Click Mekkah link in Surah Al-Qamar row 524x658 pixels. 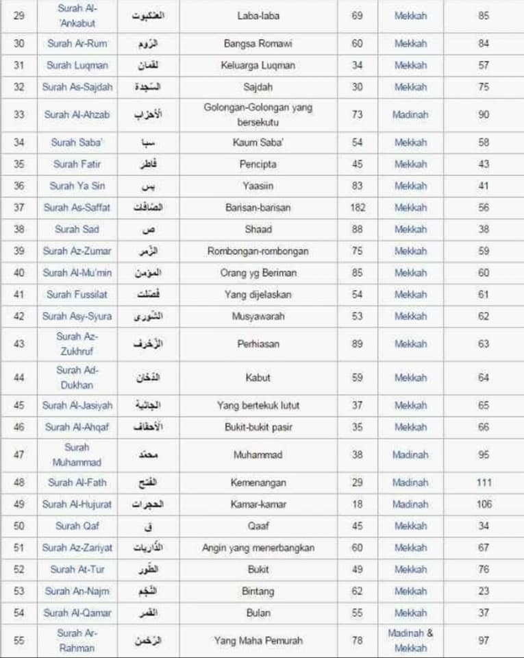[x=410, y=613]
